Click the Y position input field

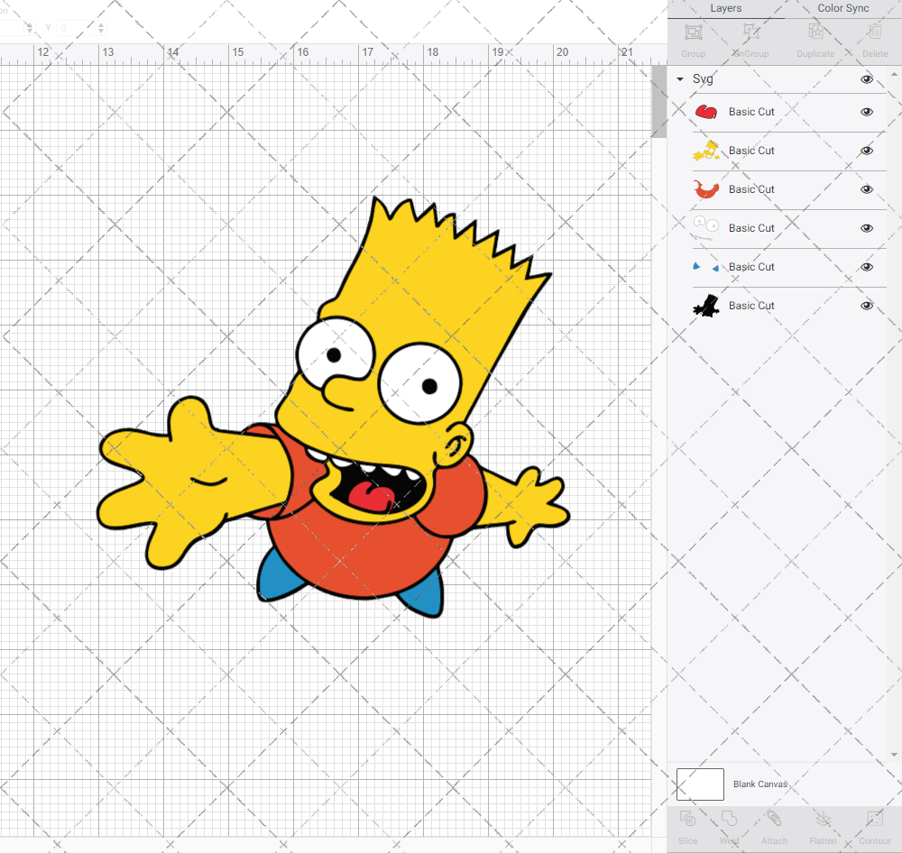tap(76, 28)
